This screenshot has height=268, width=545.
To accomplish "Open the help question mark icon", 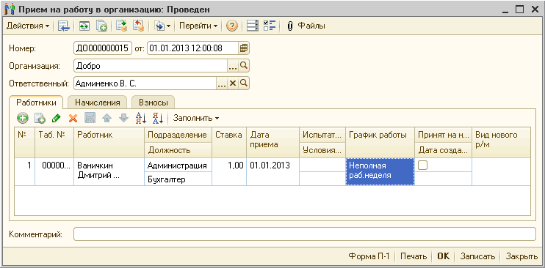I will pos(232,26).
